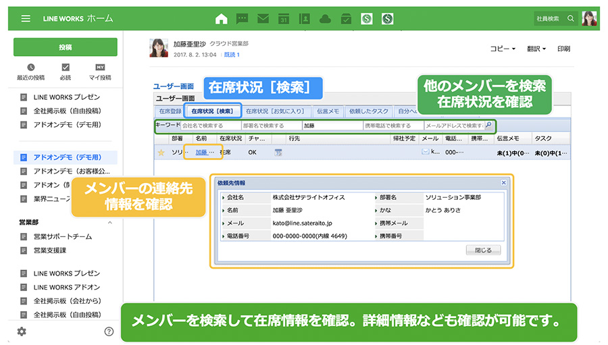Image resolution: width=608 pixels, height=345 pixels.
Task: Click the green 投稿 button
Action: (x=65, y=47)
